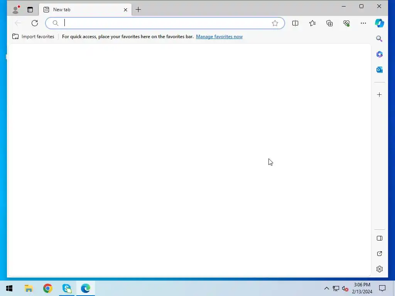Open sidebar settings gear
Screen dimensions: 395x296
point(380,269)
